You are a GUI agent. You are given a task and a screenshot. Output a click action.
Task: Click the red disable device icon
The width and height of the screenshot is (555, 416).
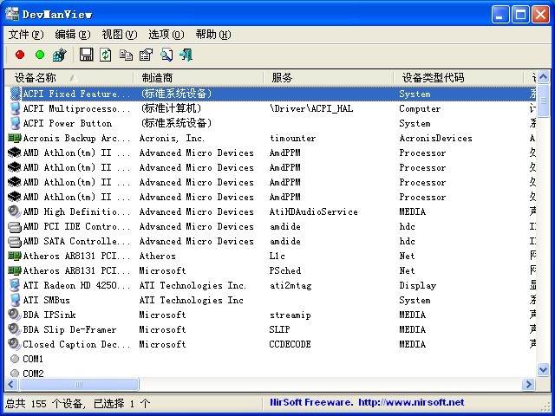tap(20, 55)
